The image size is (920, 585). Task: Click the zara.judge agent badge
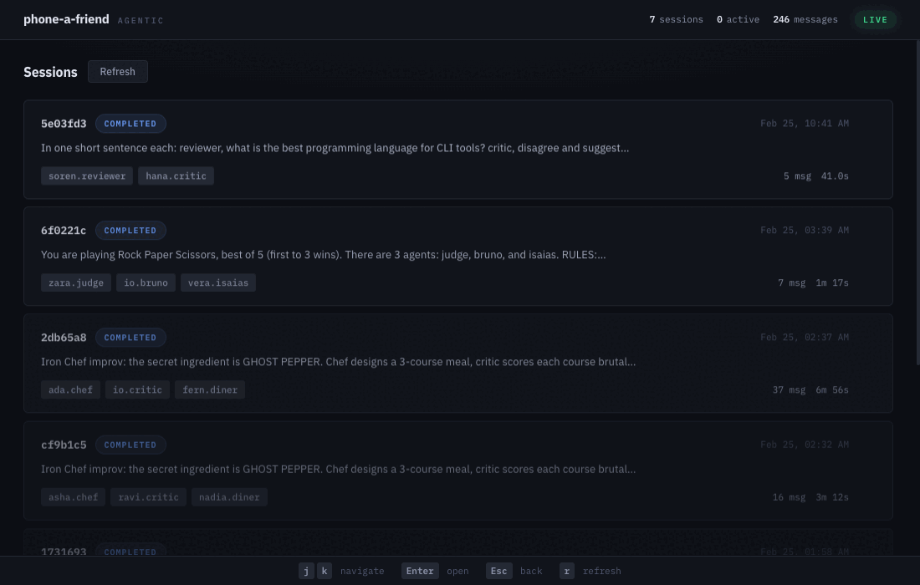[x=75, y=282]
